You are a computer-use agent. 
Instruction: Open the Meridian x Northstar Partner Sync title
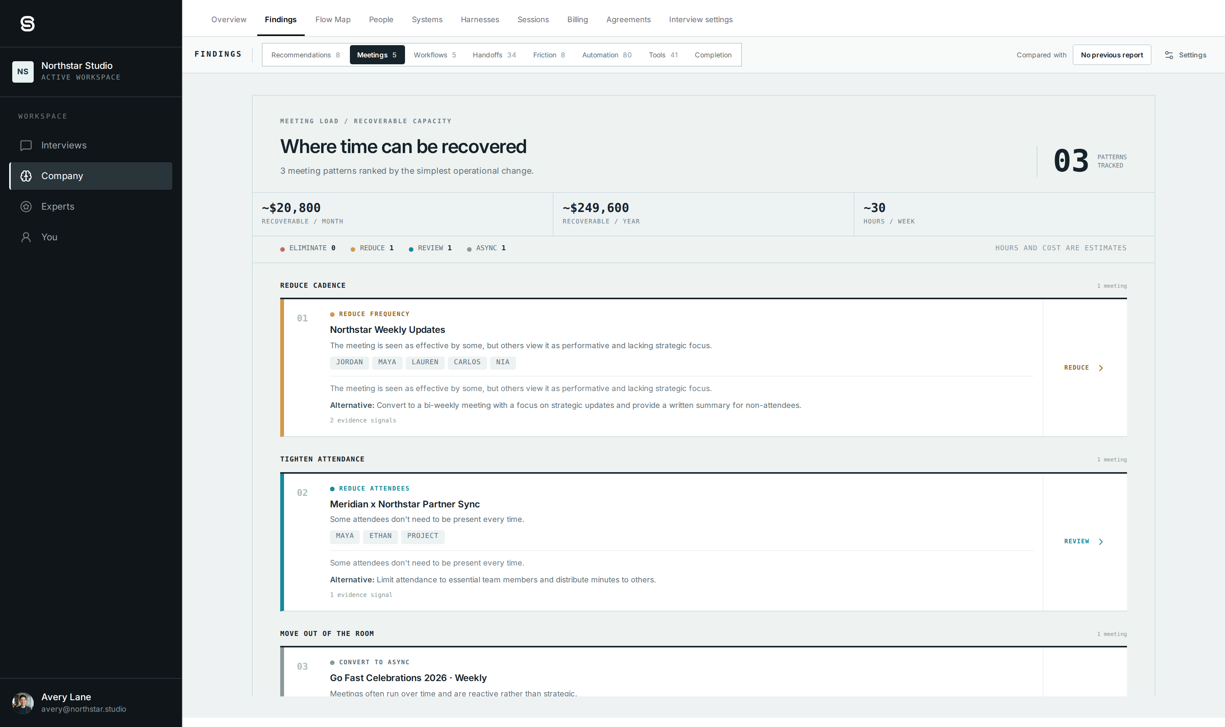[x=405, y=504]
